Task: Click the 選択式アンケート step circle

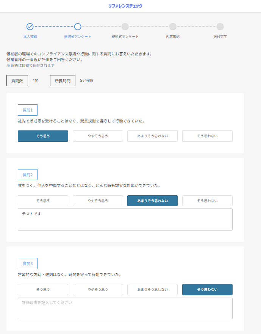Action: point(78,27)
